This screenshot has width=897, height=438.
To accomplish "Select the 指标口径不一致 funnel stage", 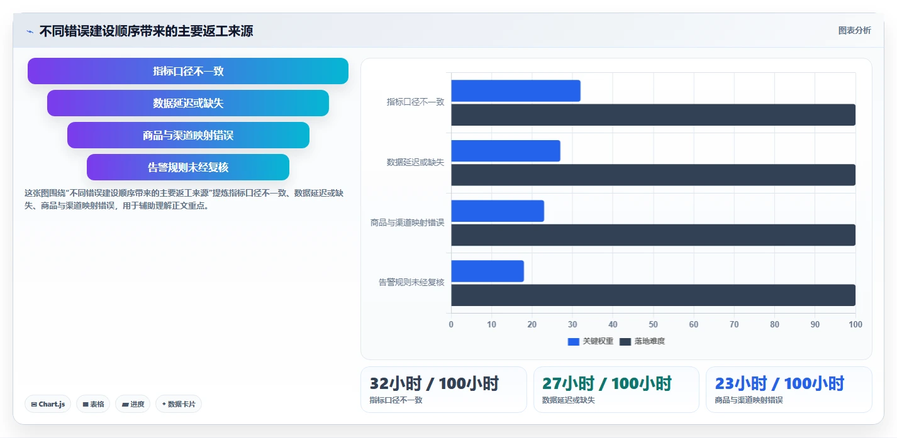I will pos(188,71).
